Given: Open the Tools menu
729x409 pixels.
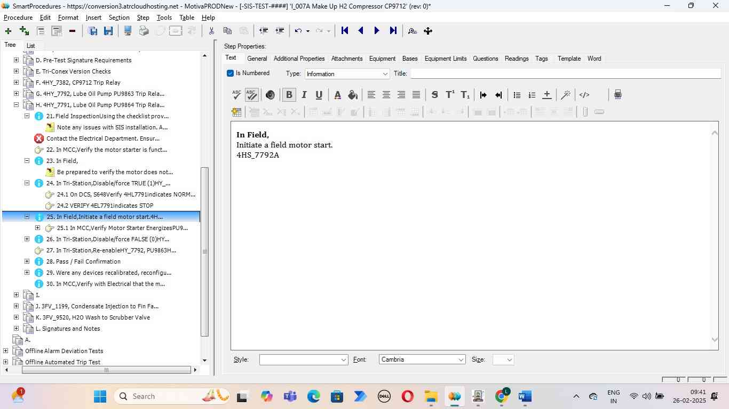Looking at the screenshot, I should point(164,18).
